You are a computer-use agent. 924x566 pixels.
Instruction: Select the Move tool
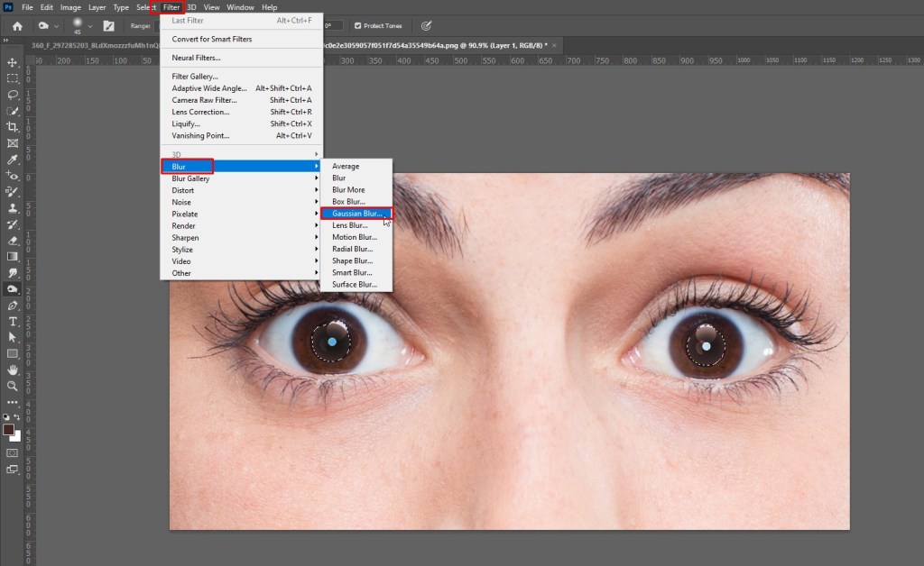point(13,62)
